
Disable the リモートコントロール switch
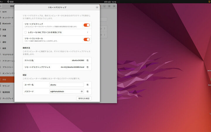(86, 39)
